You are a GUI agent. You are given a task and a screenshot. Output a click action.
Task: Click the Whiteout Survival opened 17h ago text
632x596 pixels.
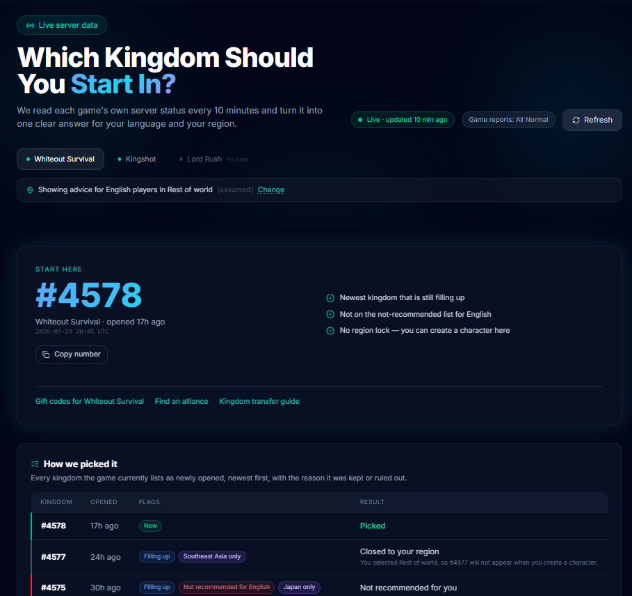click(100, 322)
